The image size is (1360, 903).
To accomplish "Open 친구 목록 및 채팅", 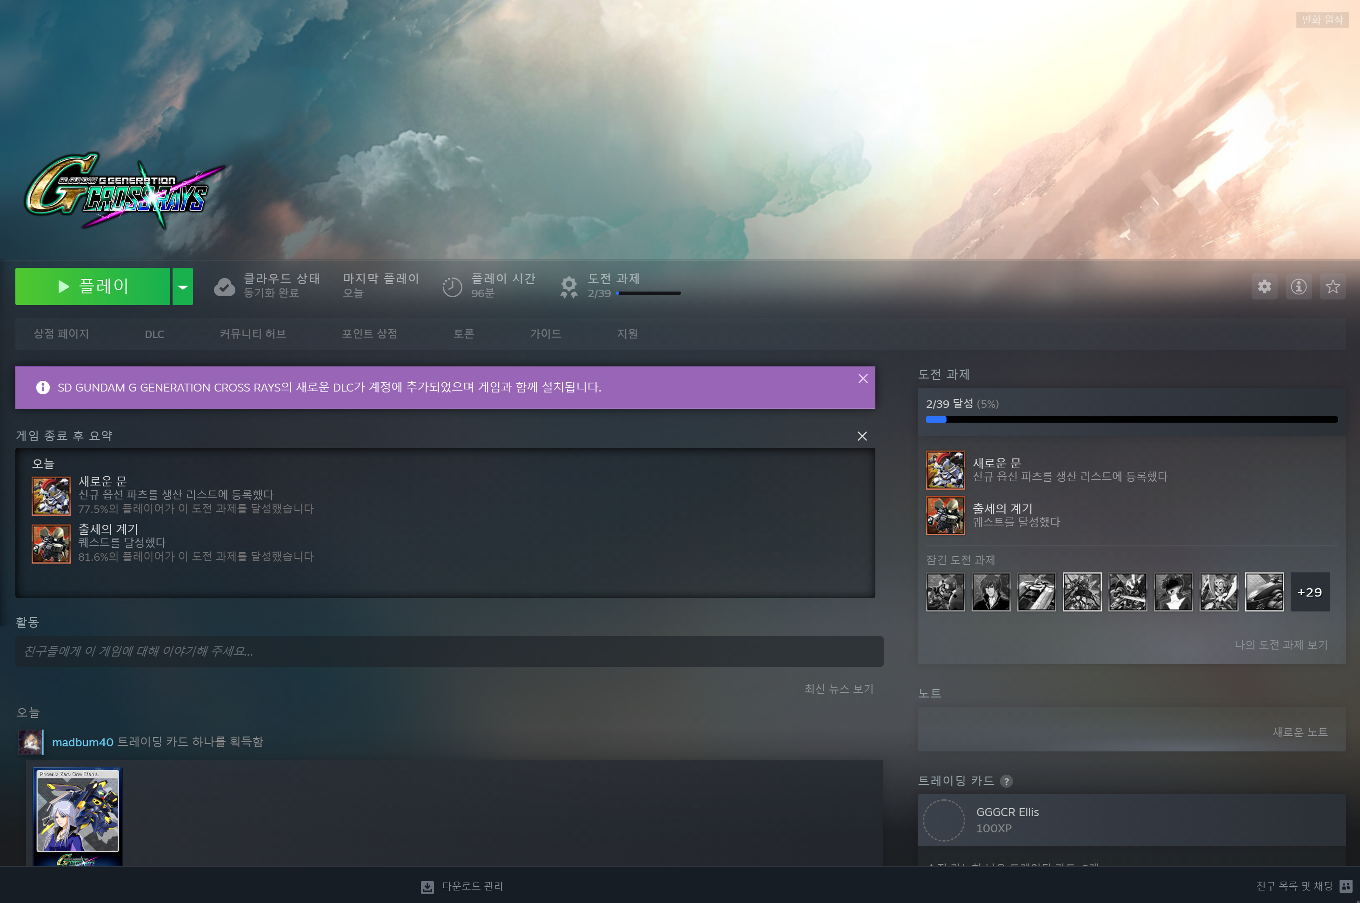I will 1294,886.
